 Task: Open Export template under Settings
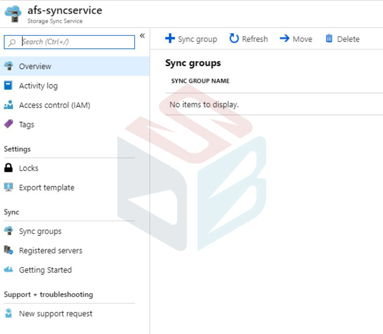point(47,188)
